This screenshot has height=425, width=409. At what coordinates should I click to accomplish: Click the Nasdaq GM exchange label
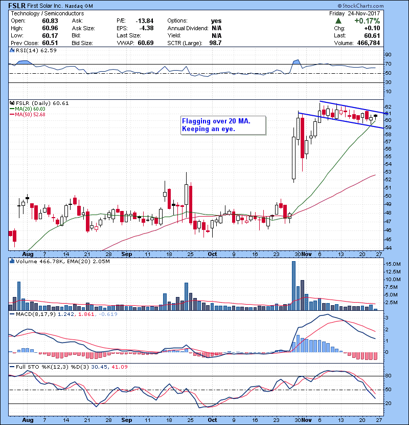point(79,6)
